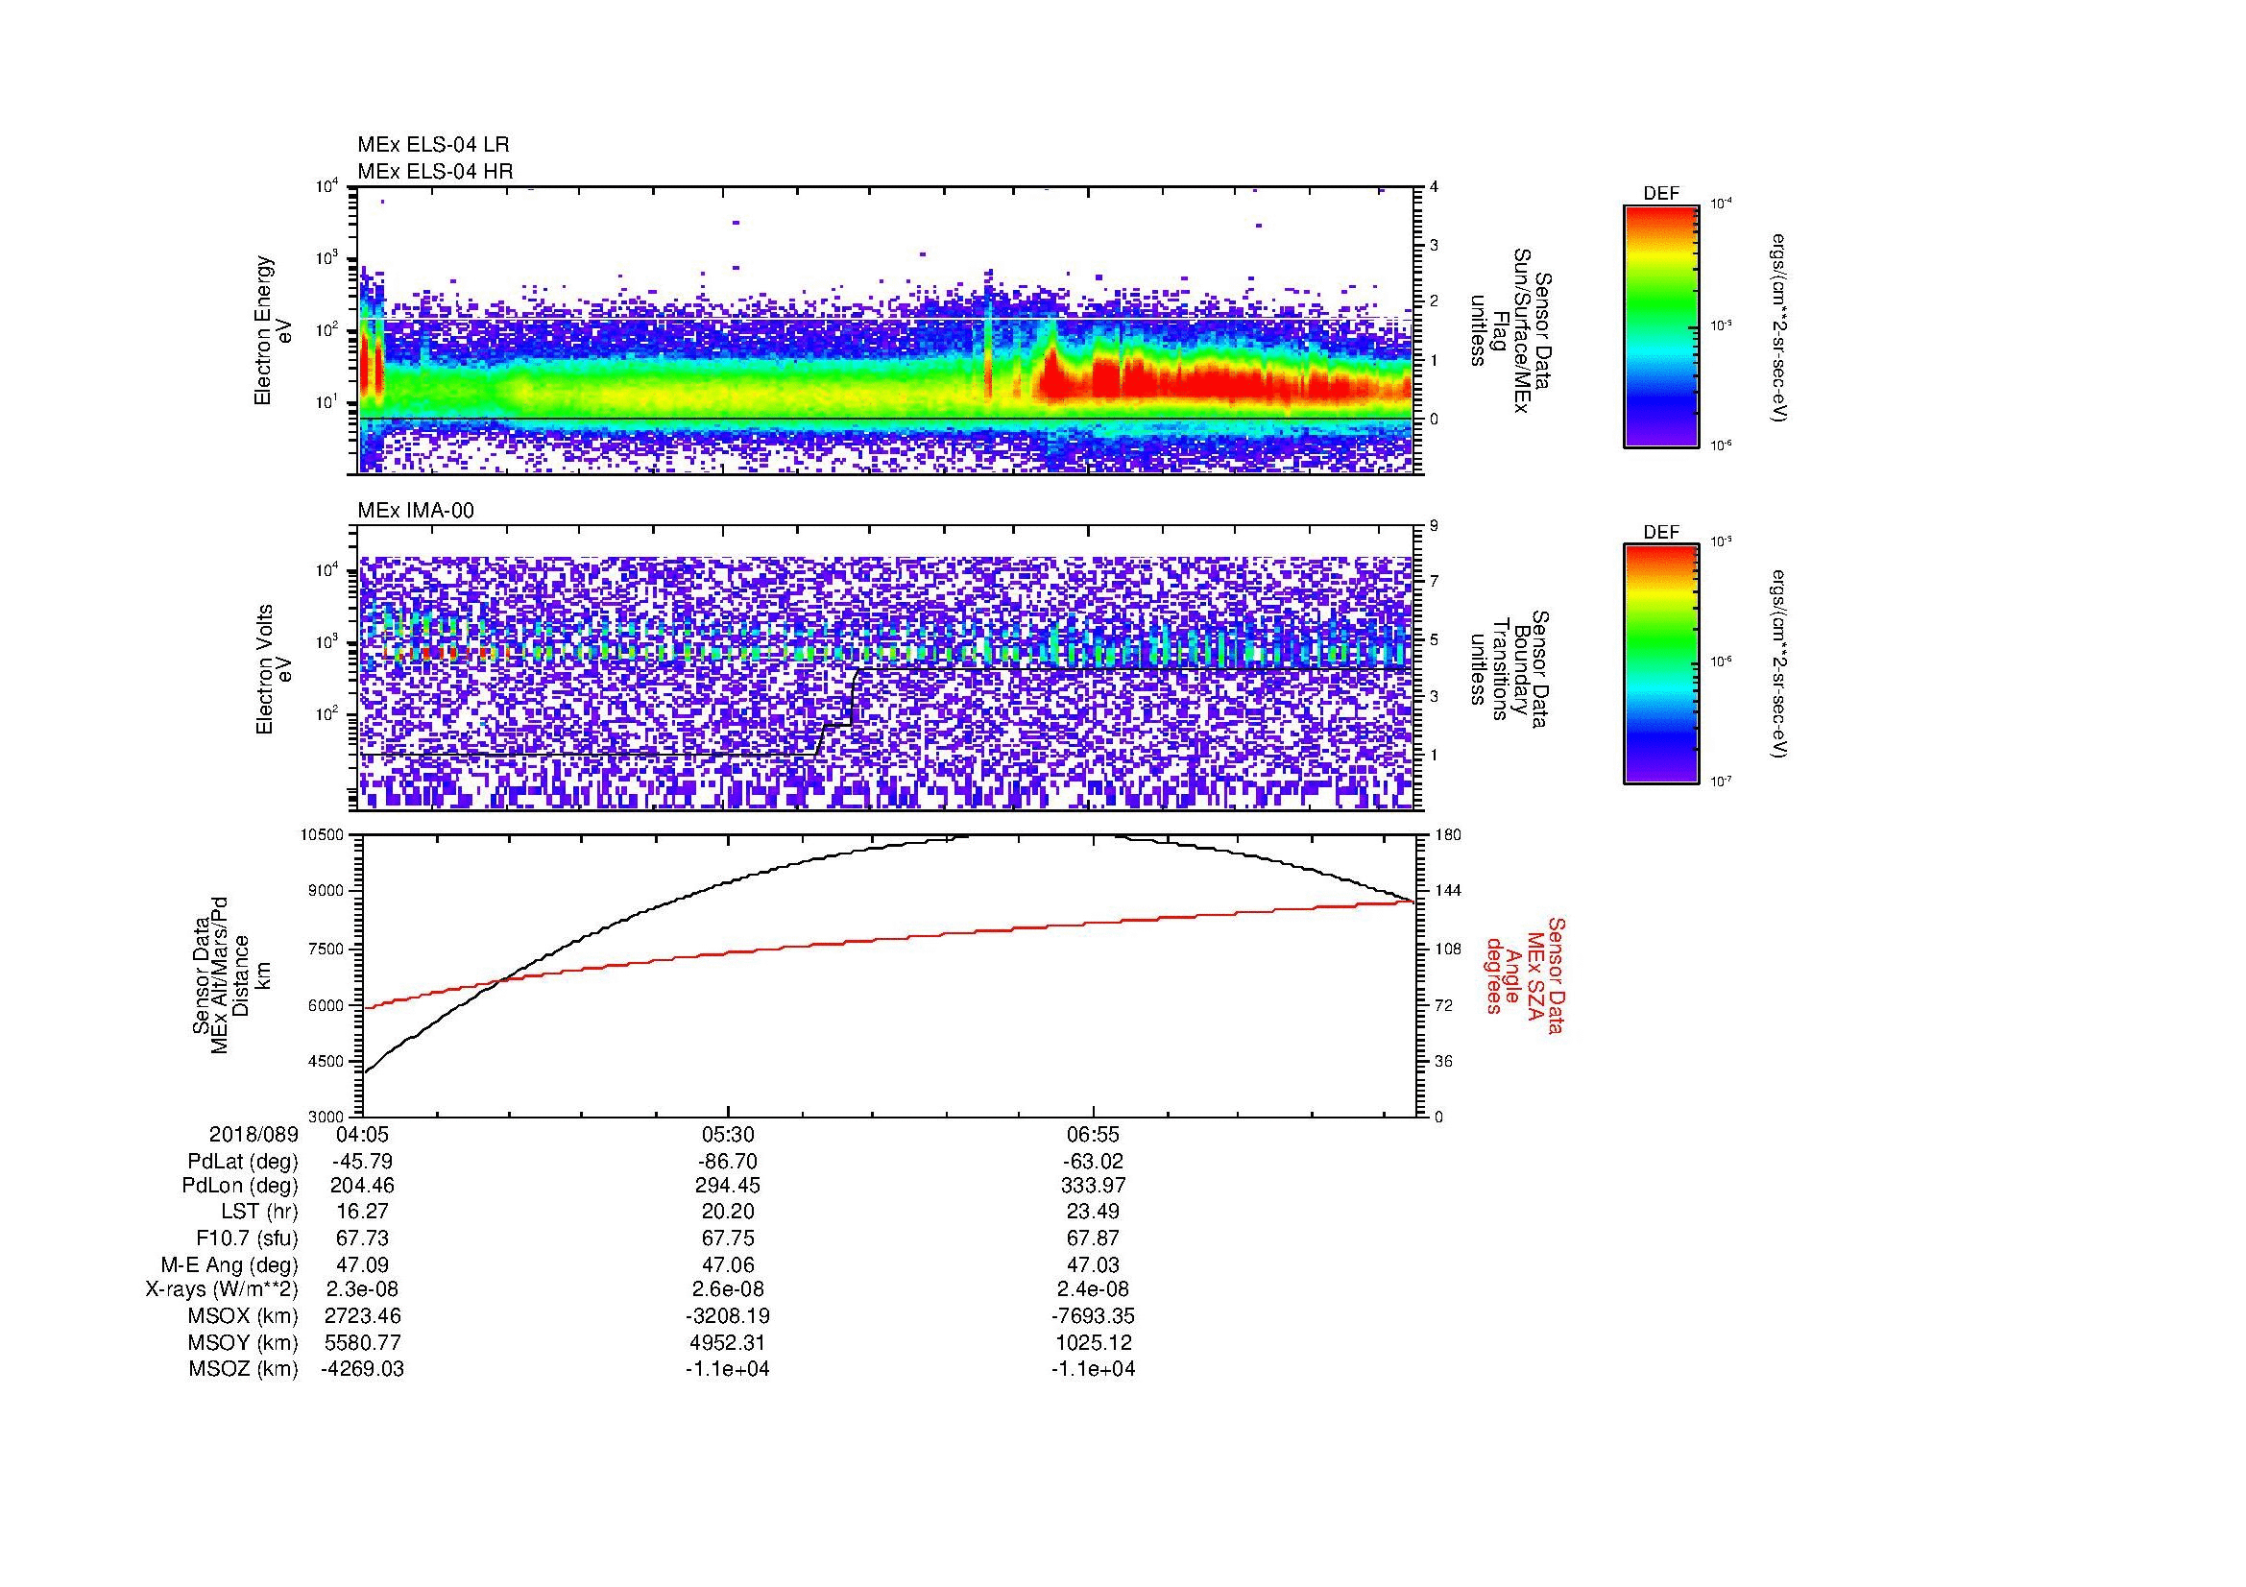The width and height of the screenshot is (2246, 1587).
Task: Click the red 'MEx SZA Angle degrees' axis label
Action: [x=1525, y=974]
